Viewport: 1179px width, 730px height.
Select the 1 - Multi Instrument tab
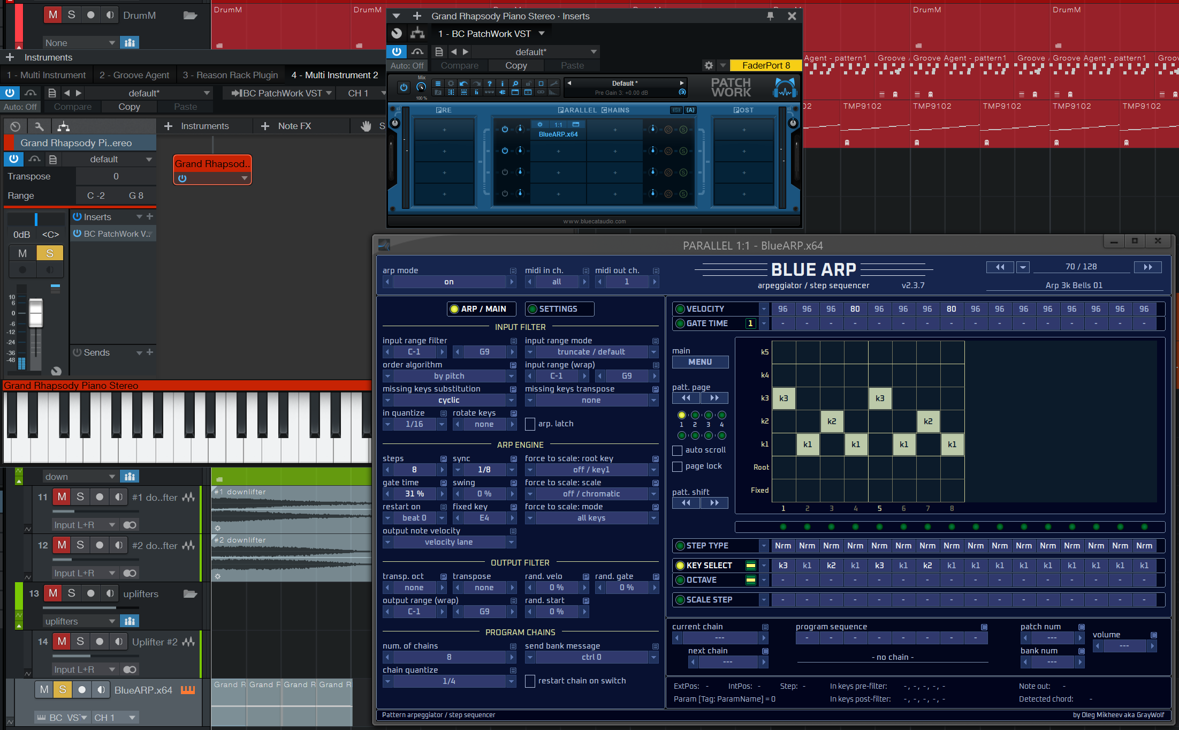[x=46, y=75]
